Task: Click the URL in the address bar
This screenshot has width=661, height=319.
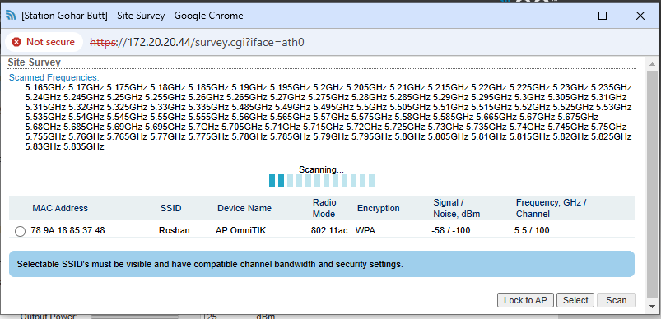Action: click(197, 42)
